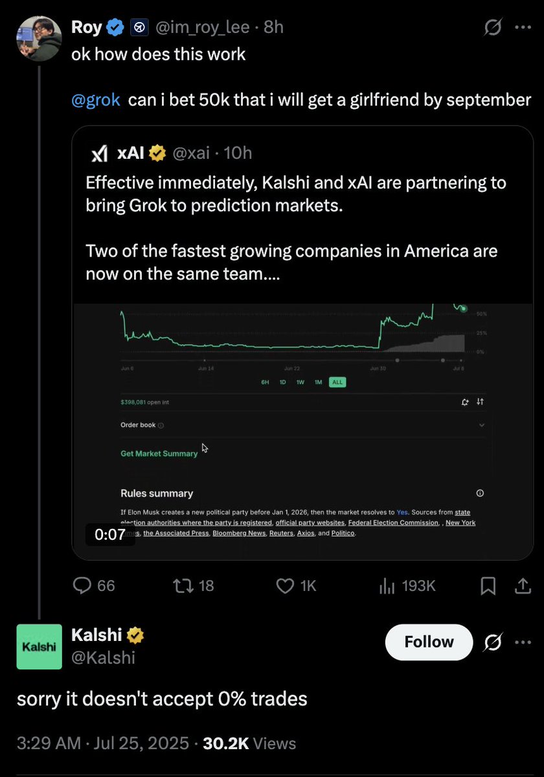Click the Grok icon beside Kalshi's Follow button
This screenshot has width=544, height=777.
pos(493,642)
